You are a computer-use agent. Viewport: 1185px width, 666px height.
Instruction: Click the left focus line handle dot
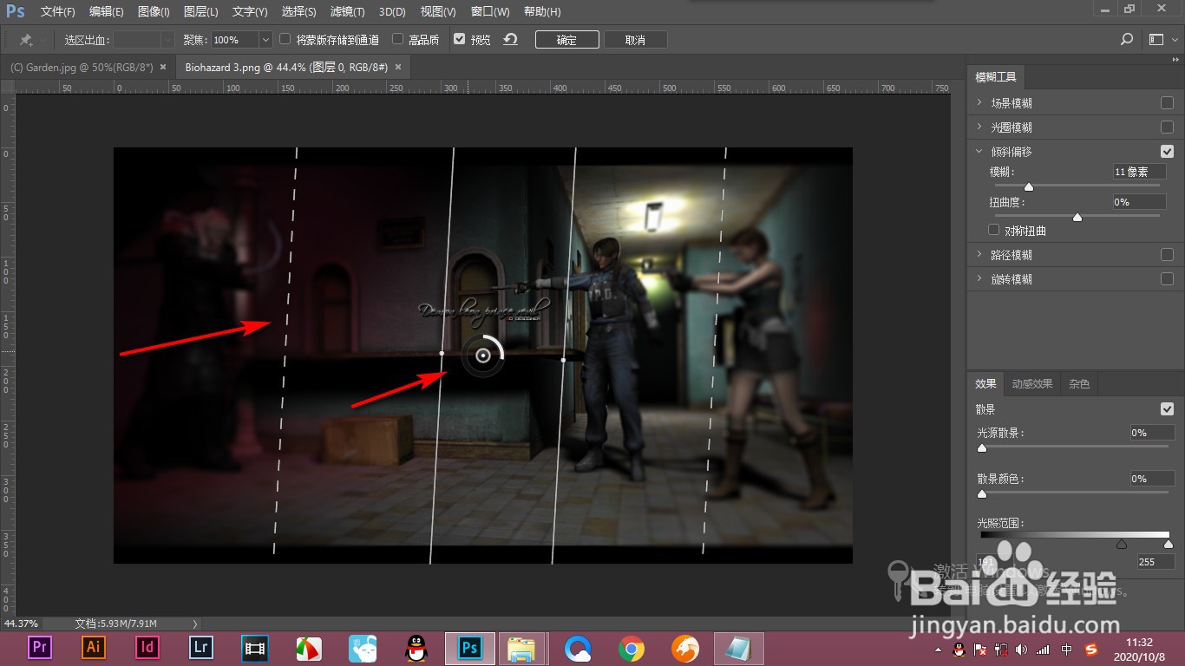pos(442,353)
